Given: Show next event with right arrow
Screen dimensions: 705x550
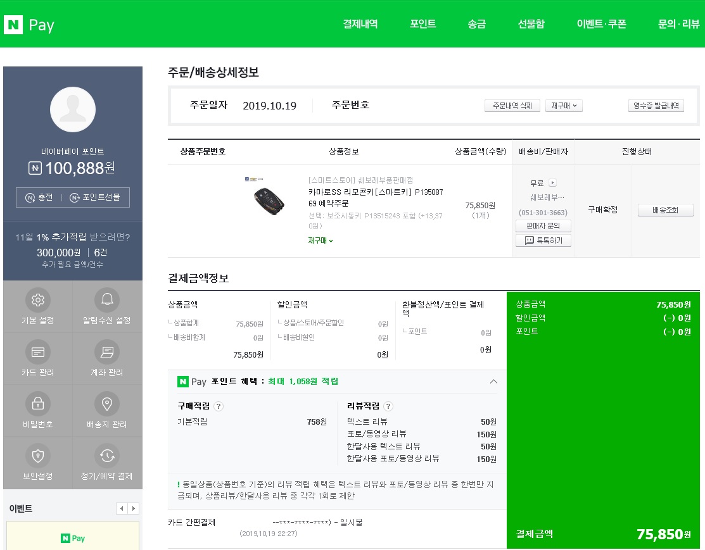Looking at the screenshot, I should 134,509.
